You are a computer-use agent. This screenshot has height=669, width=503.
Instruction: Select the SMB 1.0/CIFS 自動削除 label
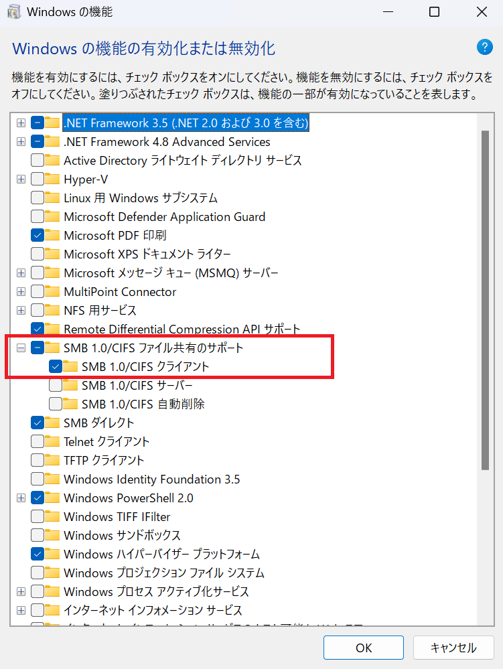(x=143, y=404)
